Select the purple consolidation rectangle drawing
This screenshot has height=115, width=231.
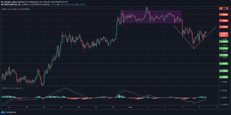pyautogui.click(x=150, y=17)
